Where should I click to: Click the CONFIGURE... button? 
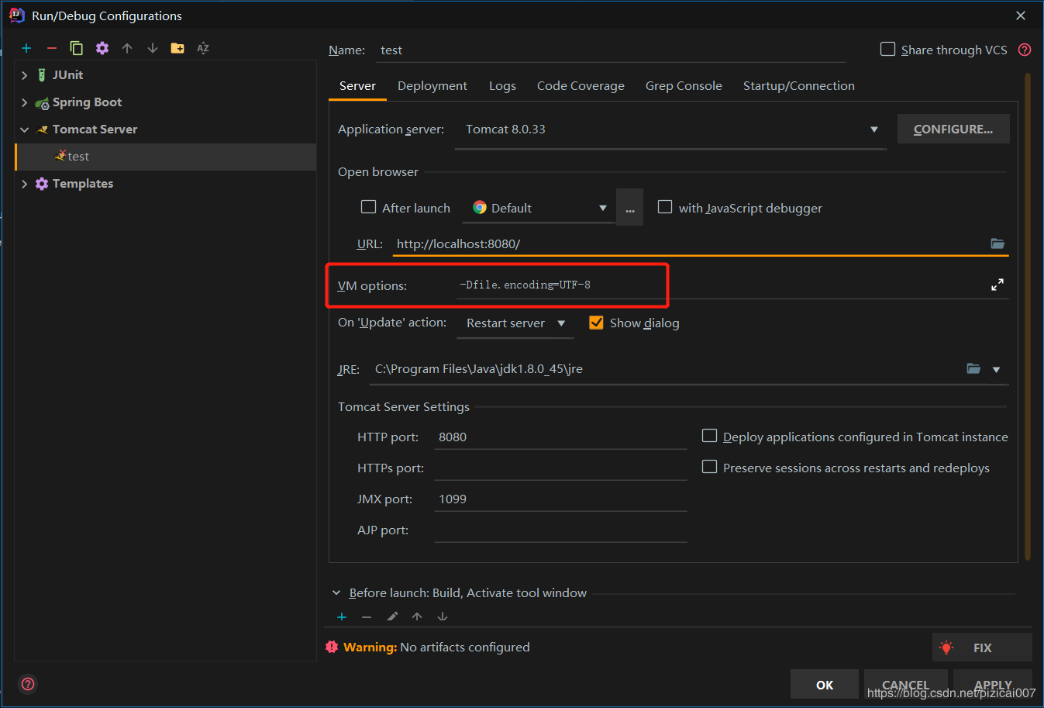pos(953,129)
